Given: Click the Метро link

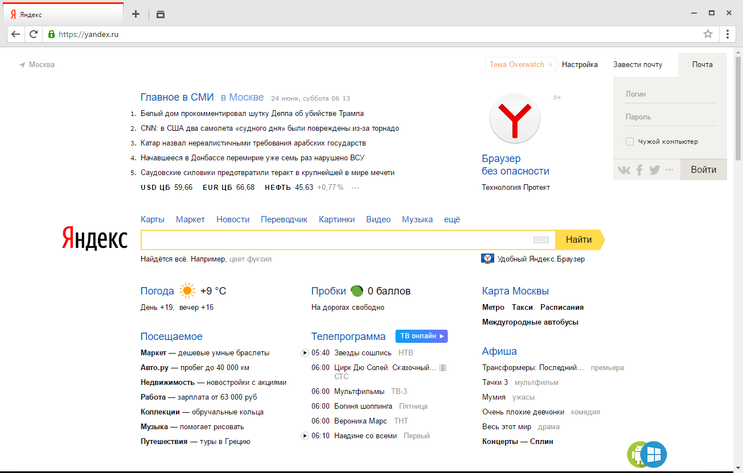Looking at the screenshot, I should click(493, 307).
